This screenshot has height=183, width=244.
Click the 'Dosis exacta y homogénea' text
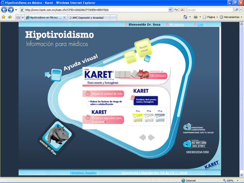103,83
